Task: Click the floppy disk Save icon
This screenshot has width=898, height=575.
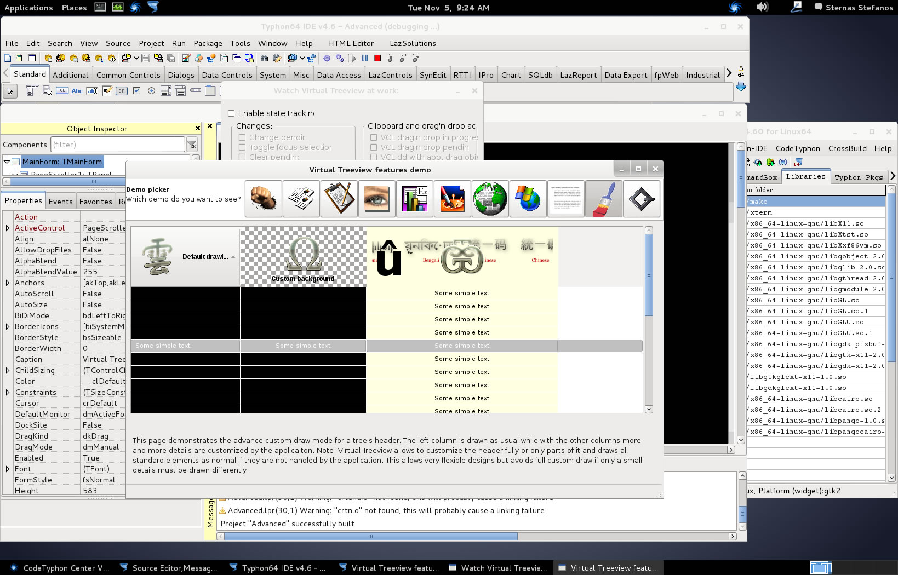Action: coord(146,58)
